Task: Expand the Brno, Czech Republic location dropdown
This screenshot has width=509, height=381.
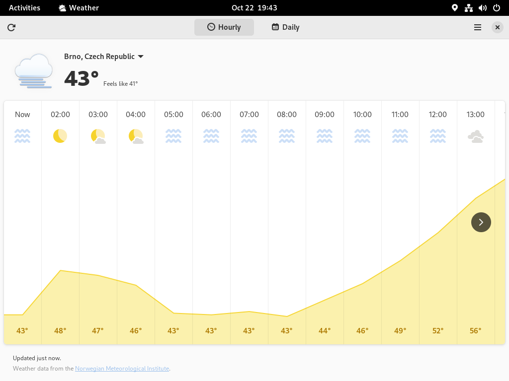Action: pos(104,57)
